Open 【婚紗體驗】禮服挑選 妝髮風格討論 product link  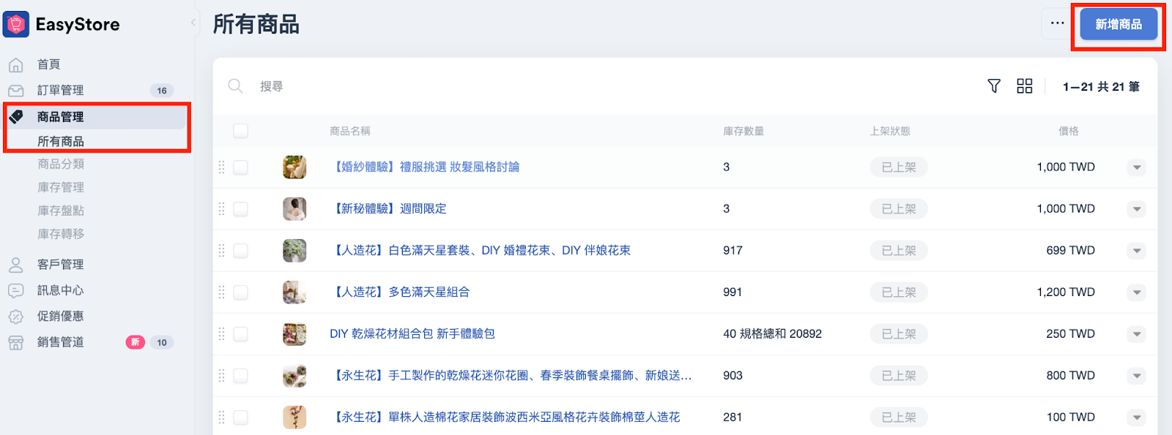pos(425,167)
